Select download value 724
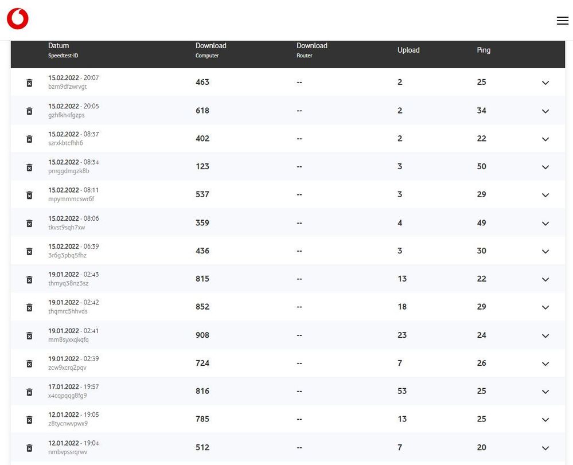This screenshot has height=465, width=573. point(202,363)
